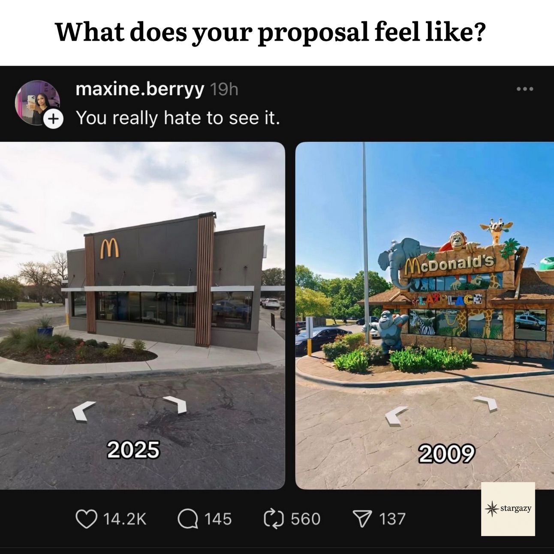Screen dimensions: 554x554
Task: Open the 2009 McDonald's PlayPlace image
Action: pos(425,316)
